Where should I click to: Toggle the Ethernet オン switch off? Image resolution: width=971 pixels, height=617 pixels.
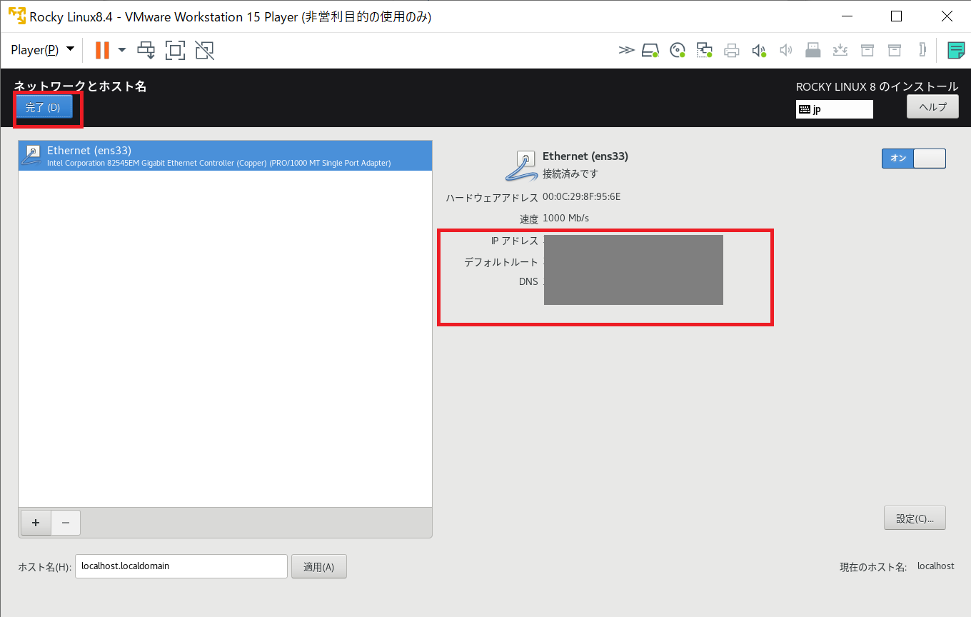pyautogui.click(x=913, y=158)
